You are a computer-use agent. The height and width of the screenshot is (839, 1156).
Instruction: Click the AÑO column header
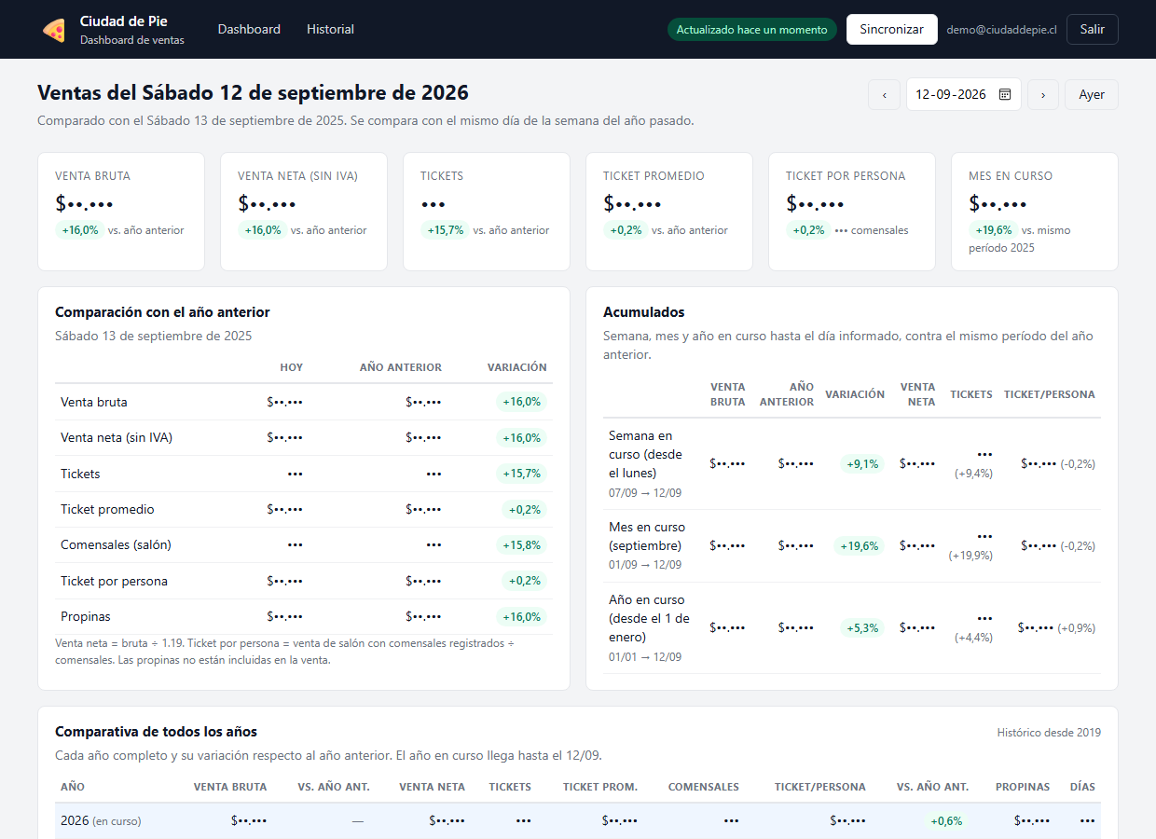pyautogui.click(x=73, y=787)
